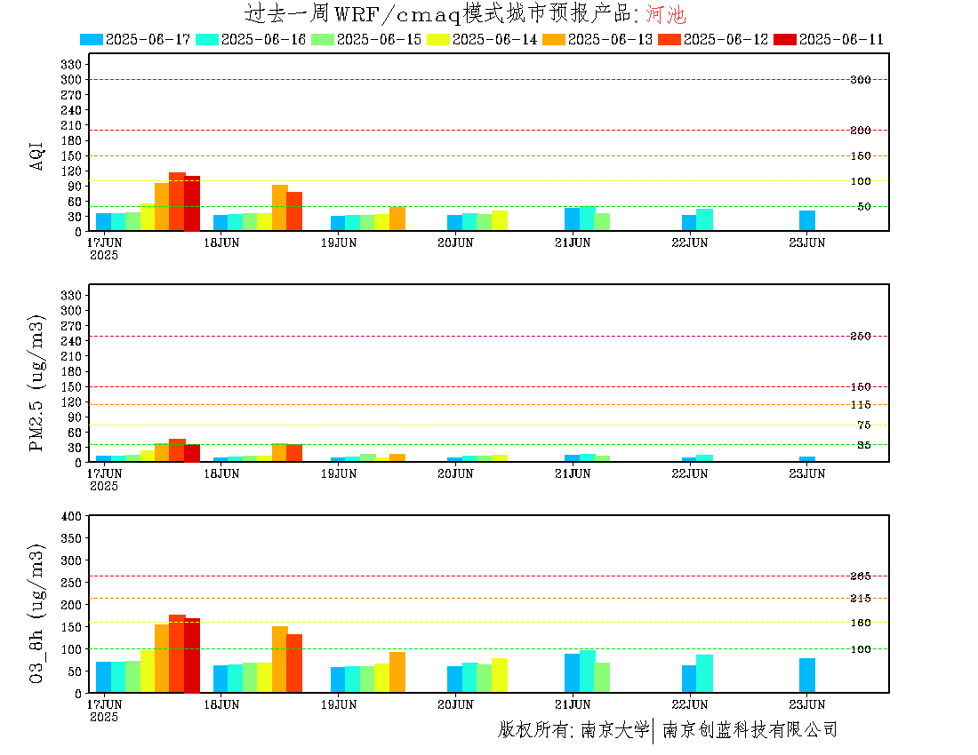
Task: Click the legend label 2025-06-14
Action: click(494, 39)
